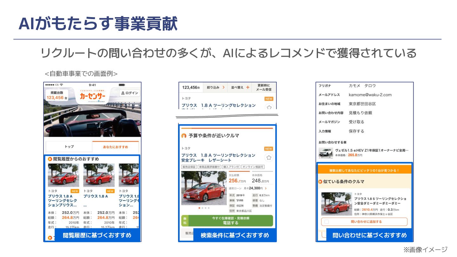The image size is (457, 257).
Task: Tap the ログイン login button
Action: coord(129,93)
